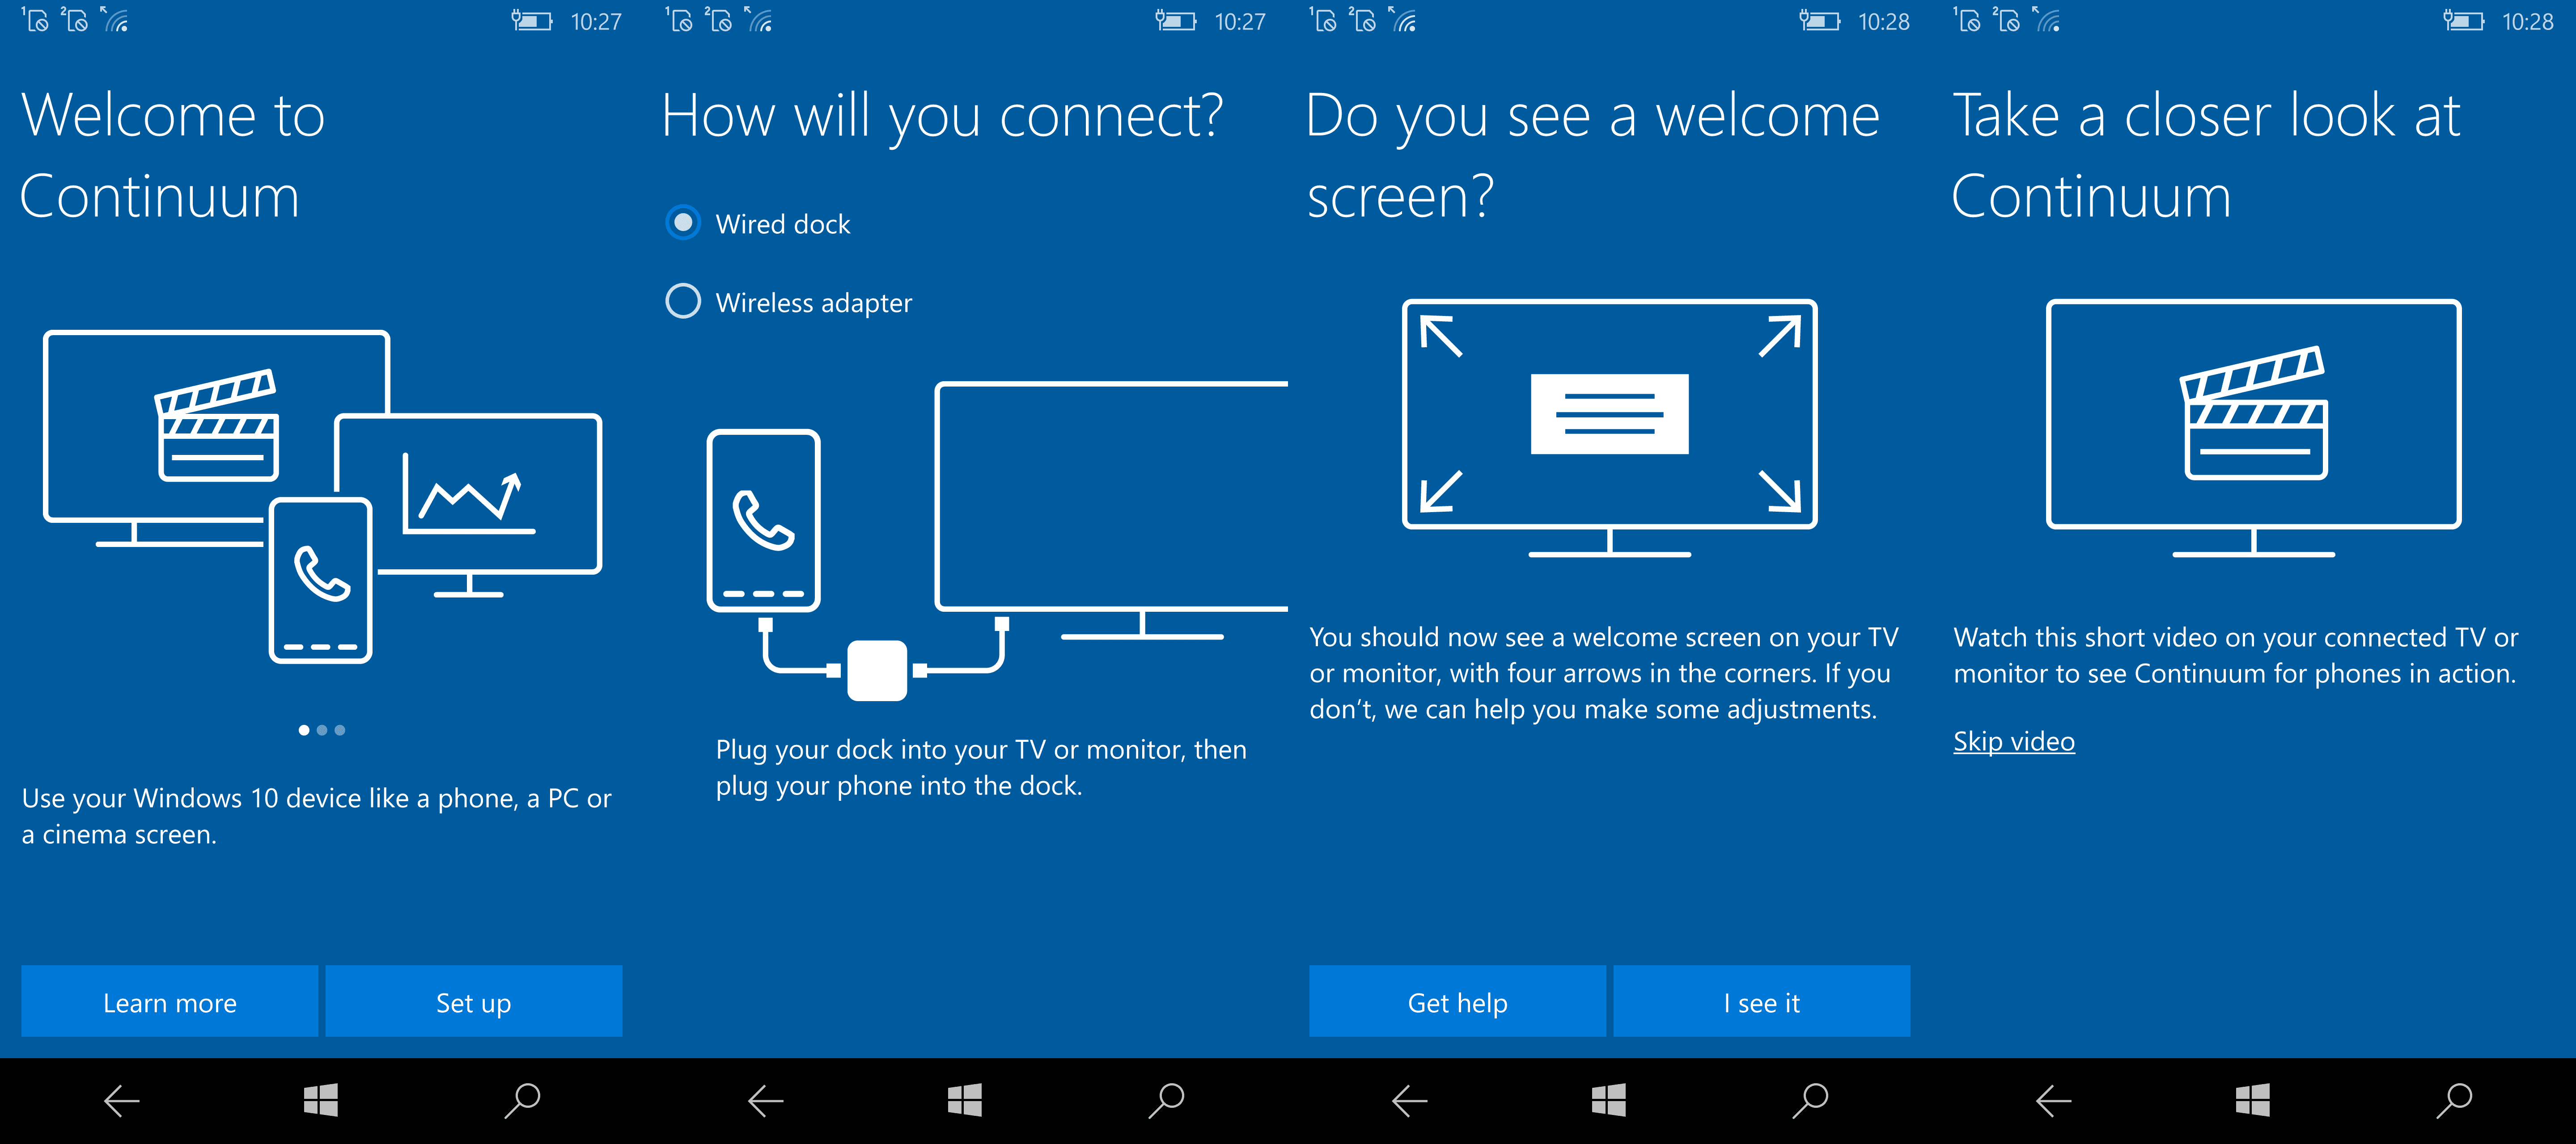Tap Windows Start icon on Take a closer look screen
Screen dimensions: 2576x1144
pyautogui.click(x=2253, y=1100)
